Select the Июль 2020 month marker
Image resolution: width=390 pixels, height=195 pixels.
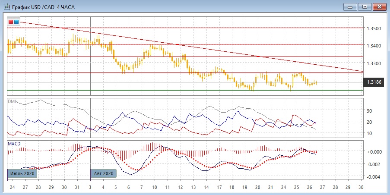click(22, 173)
